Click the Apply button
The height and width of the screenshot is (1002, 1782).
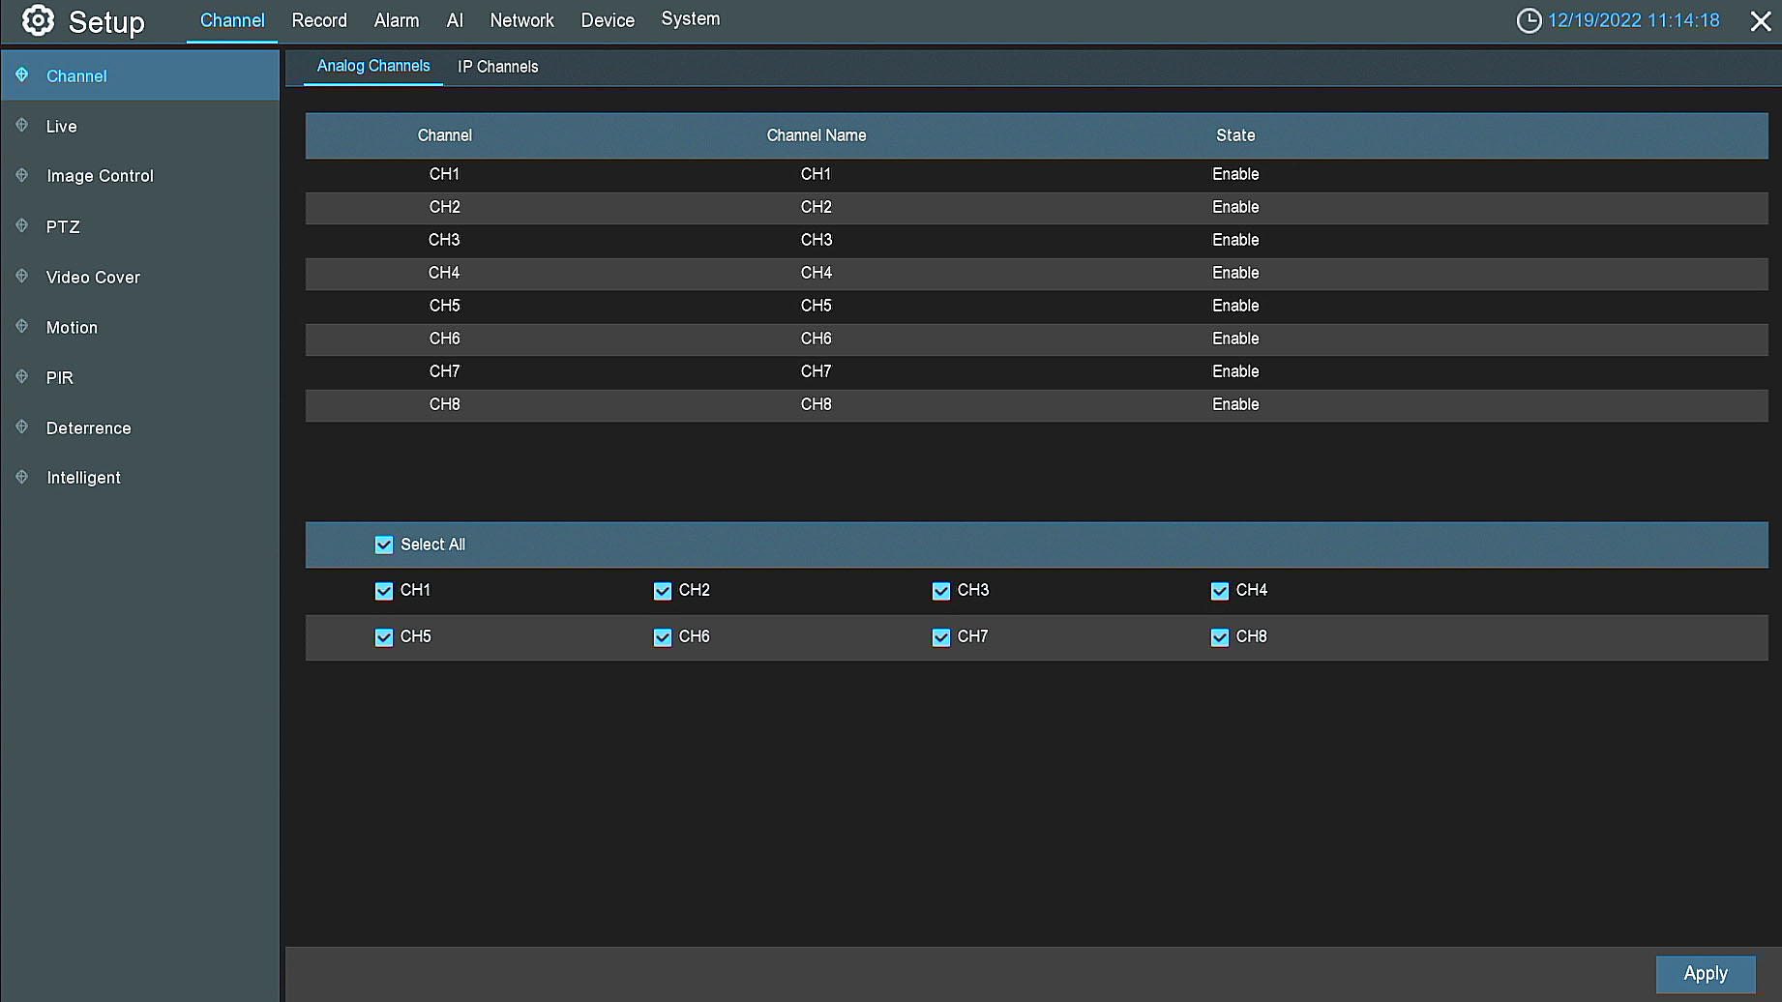coord(1706,974)
